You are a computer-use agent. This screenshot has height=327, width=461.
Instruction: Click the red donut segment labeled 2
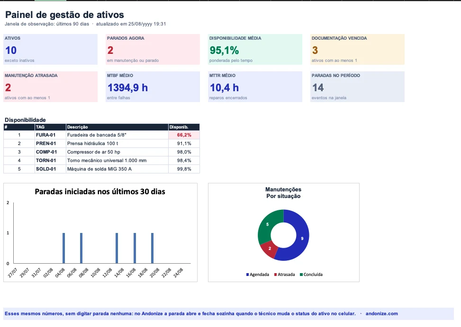269,249
